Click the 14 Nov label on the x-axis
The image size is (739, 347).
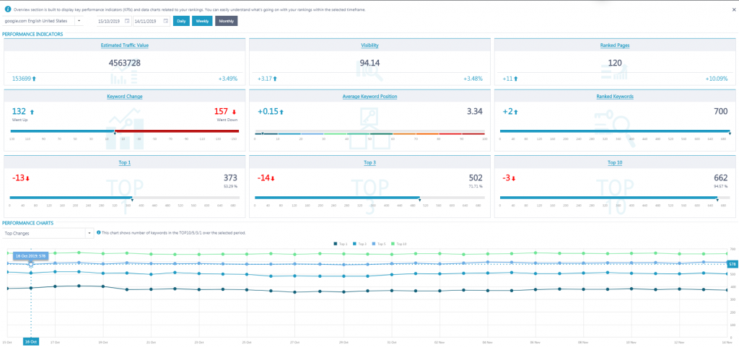728,341
